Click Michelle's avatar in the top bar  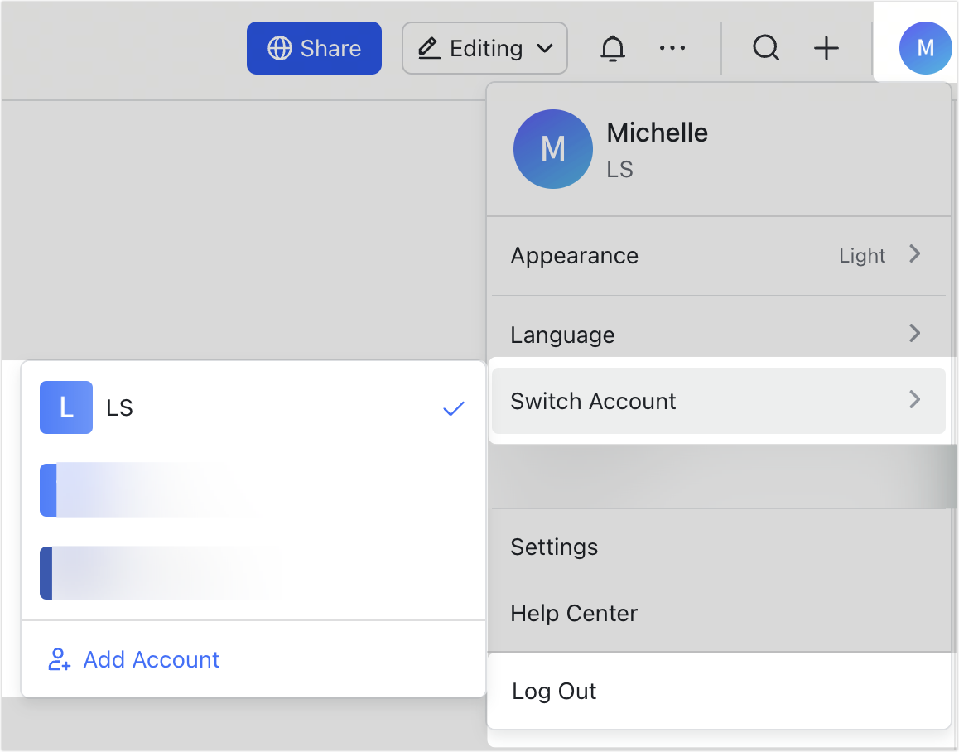pos(925,48)
